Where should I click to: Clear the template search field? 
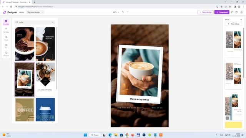tap(53, 22)
